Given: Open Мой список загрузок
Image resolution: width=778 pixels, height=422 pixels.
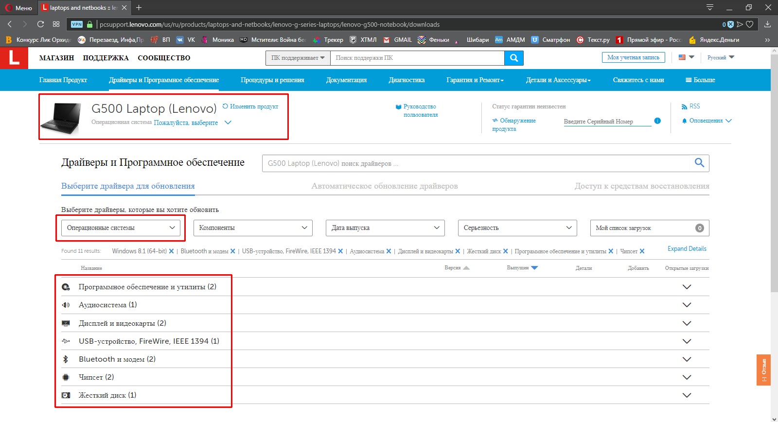Looking at the screenshot, I should 650,228.
